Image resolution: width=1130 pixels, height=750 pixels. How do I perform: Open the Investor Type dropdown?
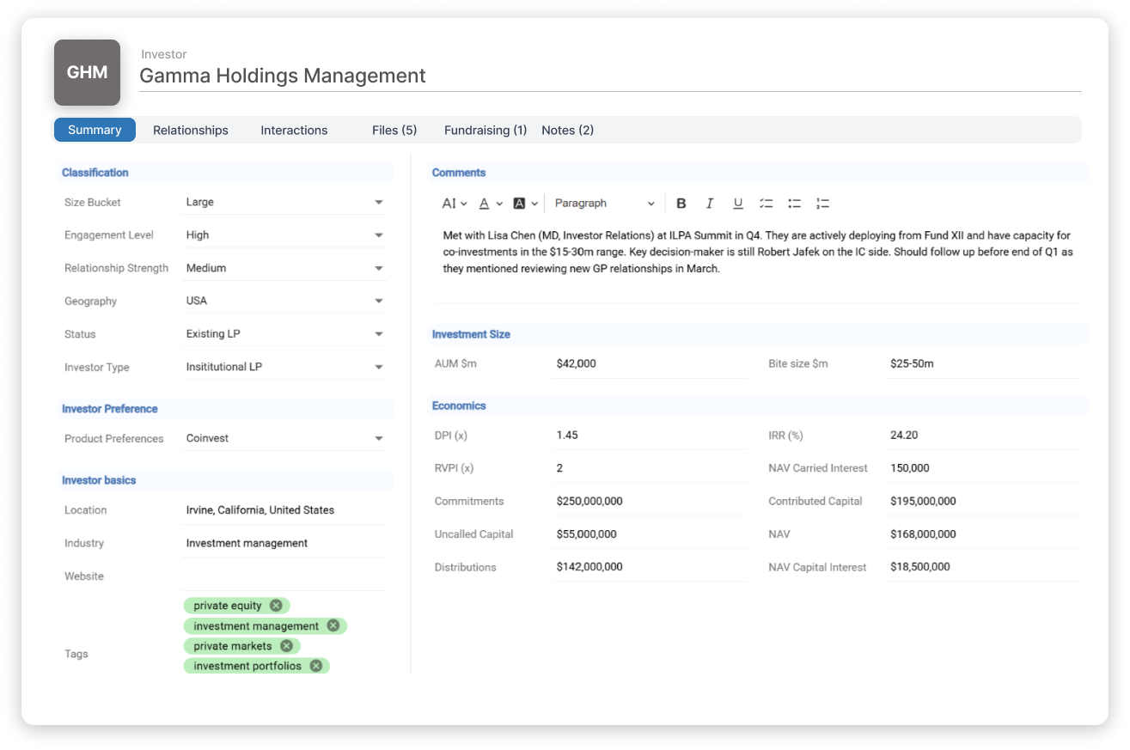(x=284, y=367)
